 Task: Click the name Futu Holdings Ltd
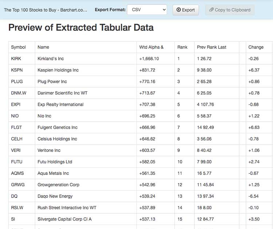point(55,162)
